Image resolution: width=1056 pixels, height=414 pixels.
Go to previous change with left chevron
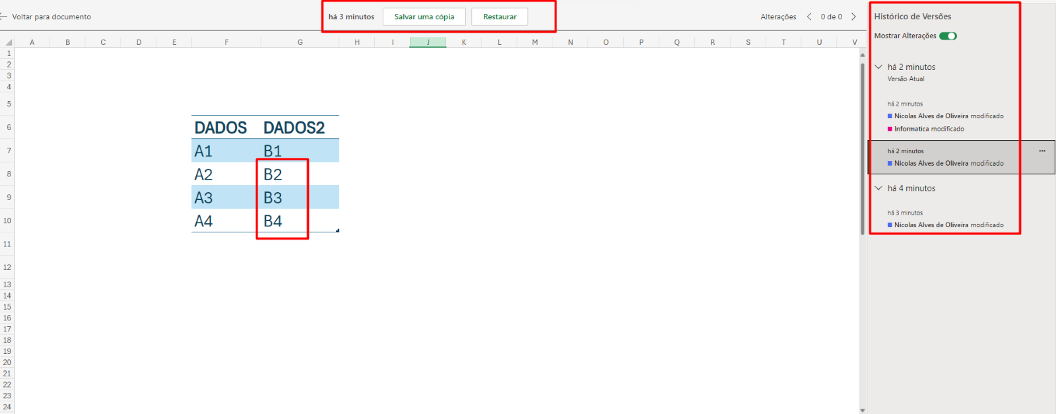tap(809, 17)
